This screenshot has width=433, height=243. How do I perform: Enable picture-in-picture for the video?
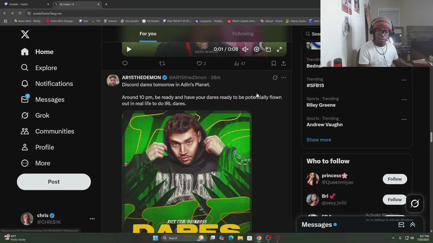[268, 49]
